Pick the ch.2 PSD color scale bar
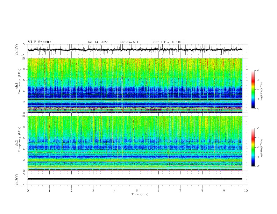 tap(253, 147)
